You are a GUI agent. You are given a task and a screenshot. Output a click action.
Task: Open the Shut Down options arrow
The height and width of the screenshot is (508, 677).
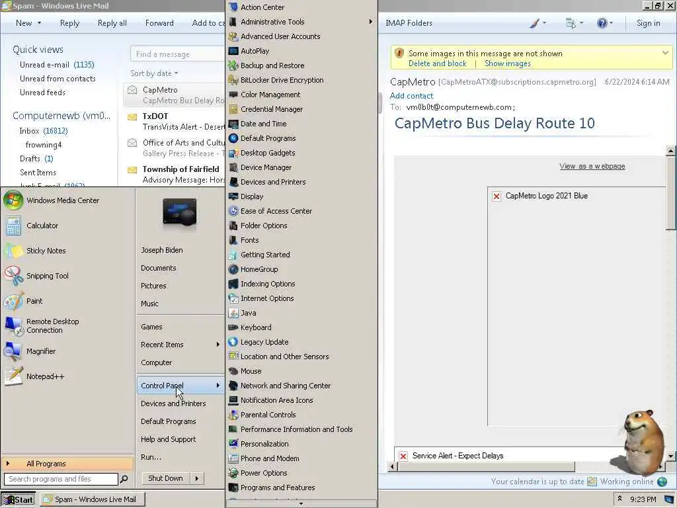pos(197,478)
